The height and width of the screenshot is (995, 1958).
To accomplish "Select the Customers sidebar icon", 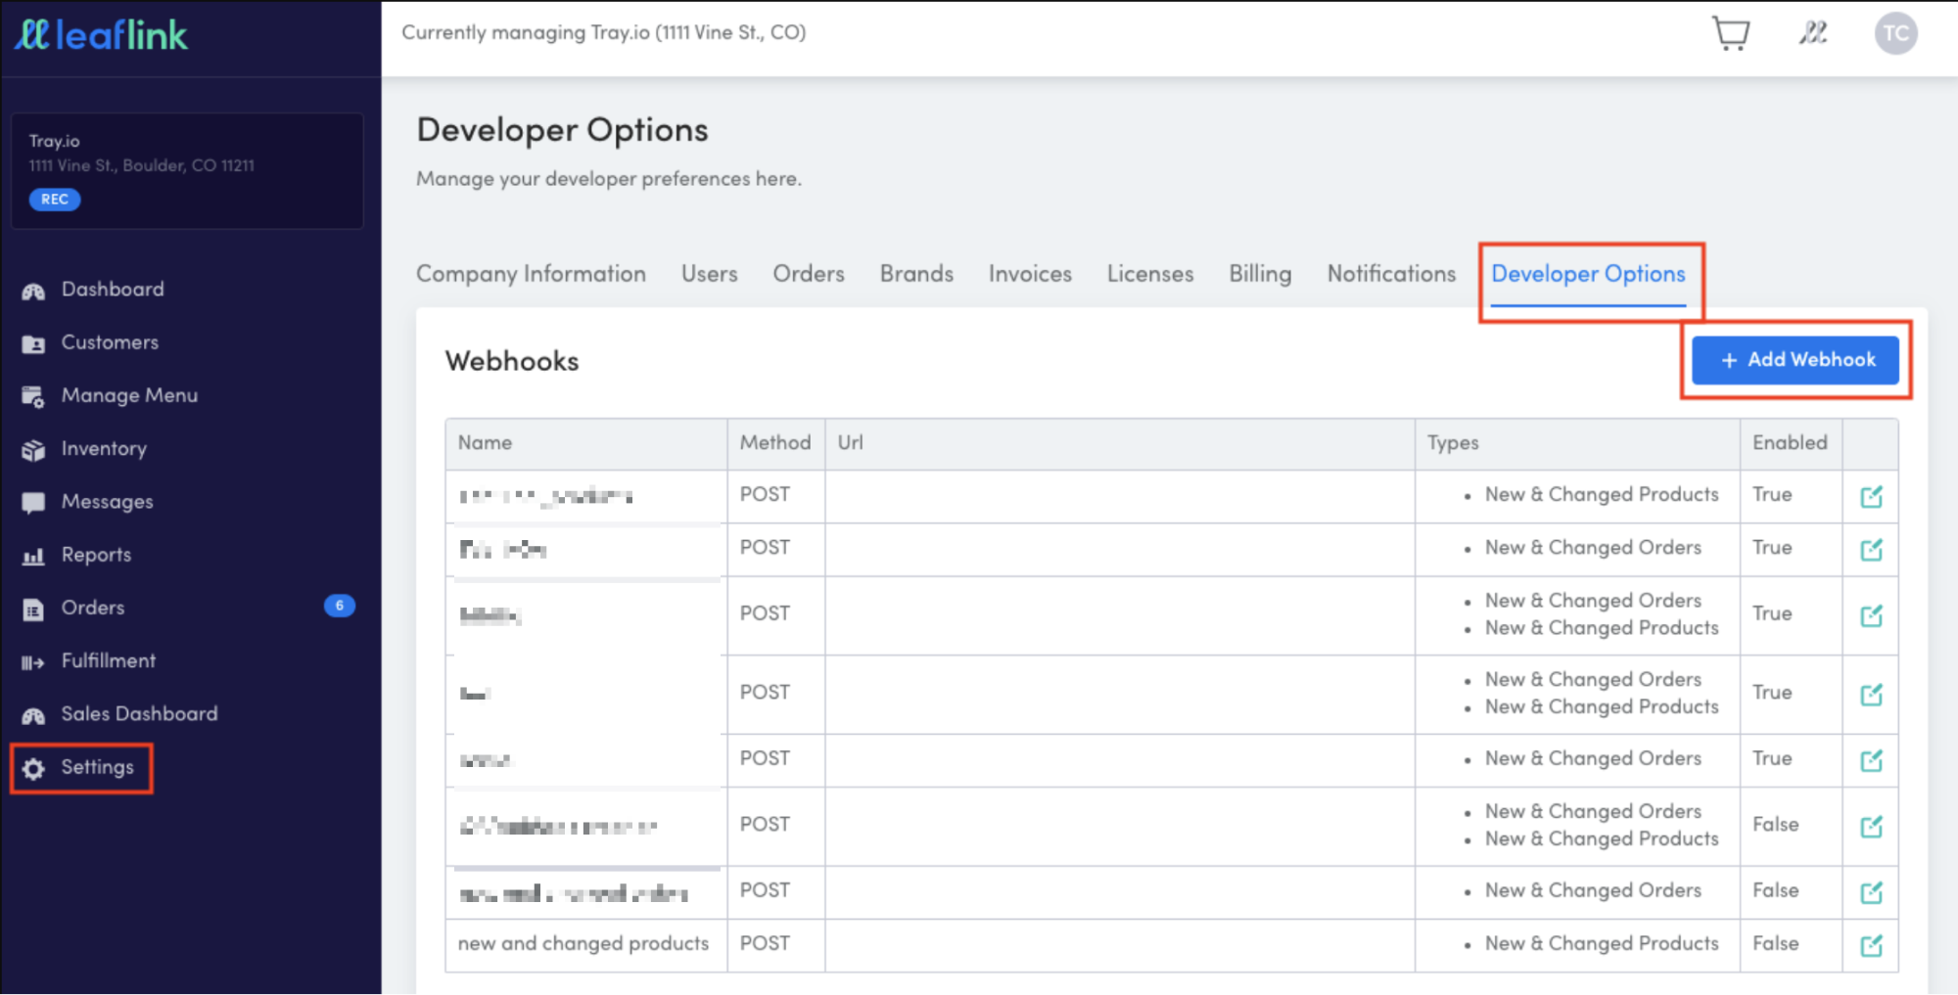I will pos(33,342).
